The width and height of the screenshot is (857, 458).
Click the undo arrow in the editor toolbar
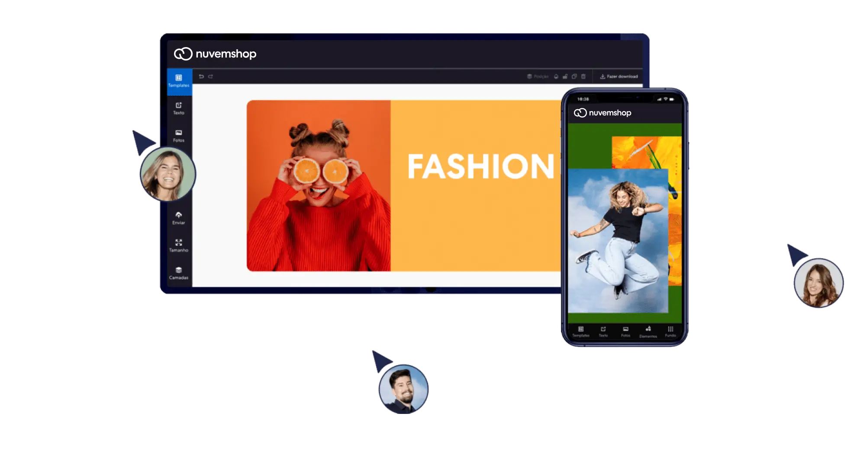pos(201,76)
